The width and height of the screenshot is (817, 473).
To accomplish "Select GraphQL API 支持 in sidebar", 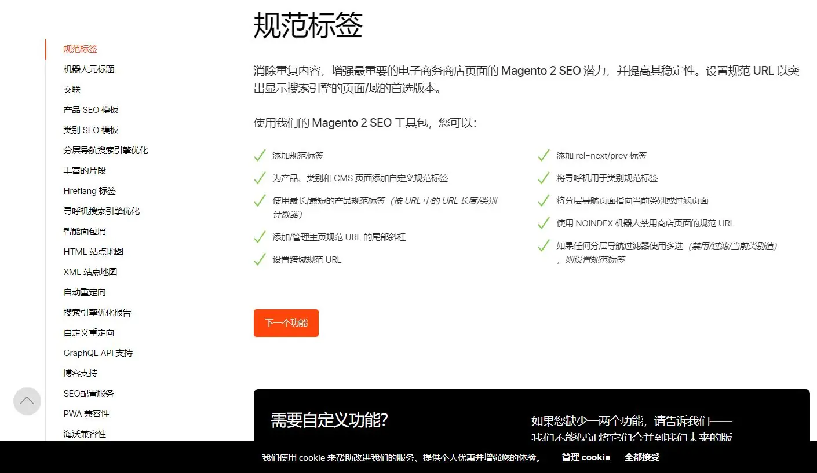I will point(98,353).
